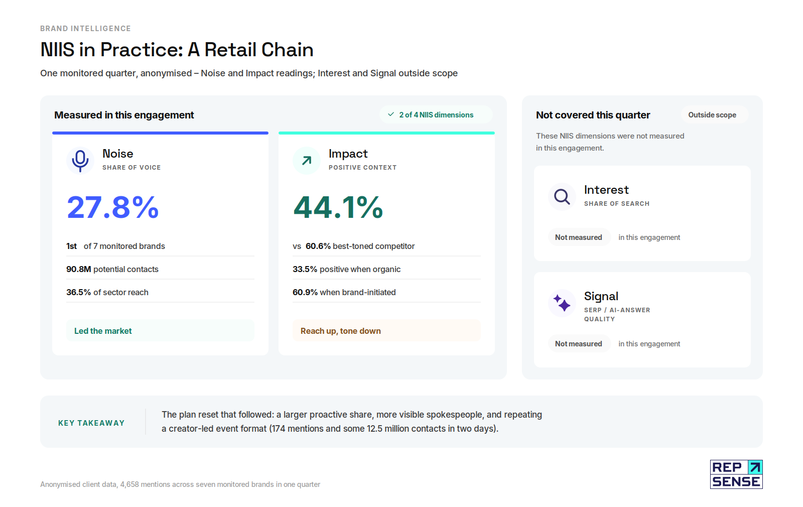The width and height of the screenshot is (803, 507).
Task: Click the RepSense logo
Action: pyautogui.click(x=736, y=474)
